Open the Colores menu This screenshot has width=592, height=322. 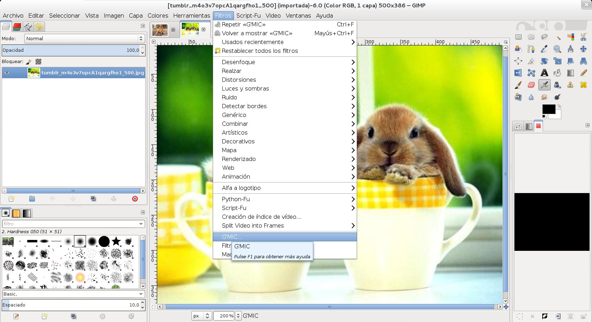[158, 16]
